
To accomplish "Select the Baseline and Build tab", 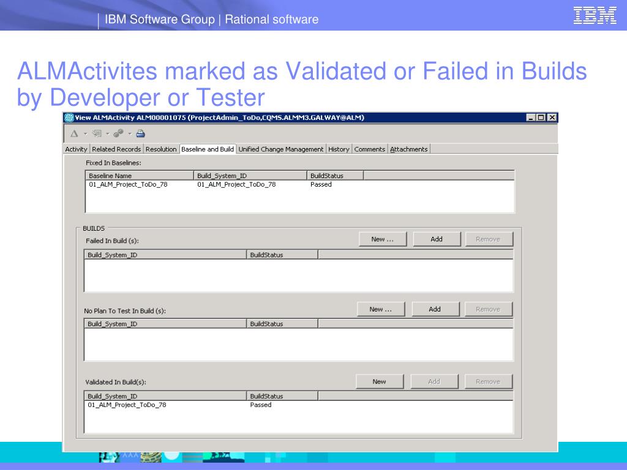I will (208, 149).
